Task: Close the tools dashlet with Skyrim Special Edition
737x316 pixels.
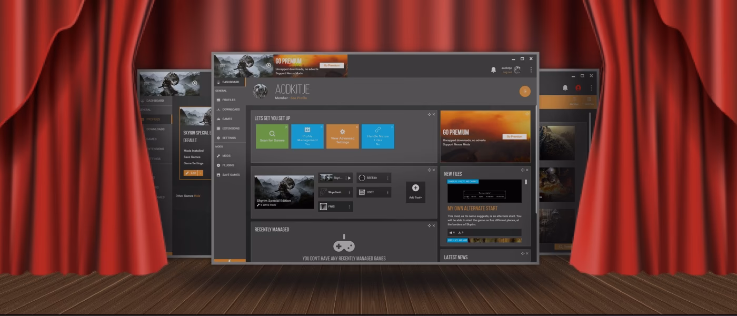Action: 434,170
